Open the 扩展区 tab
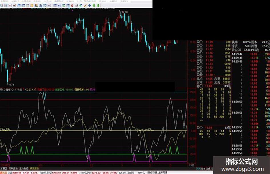 (x=4, y=168)
